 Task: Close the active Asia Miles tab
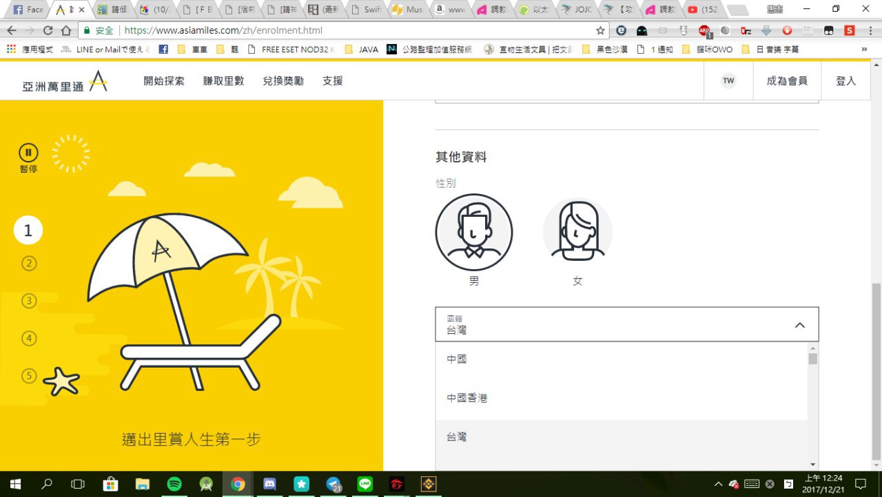click(x=82, y=10)
